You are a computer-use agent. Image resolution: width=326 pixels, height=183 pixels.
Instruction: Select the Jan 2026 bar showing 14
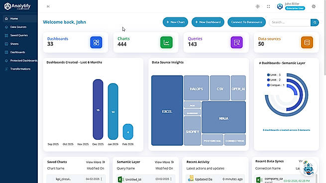click(113, 111)
